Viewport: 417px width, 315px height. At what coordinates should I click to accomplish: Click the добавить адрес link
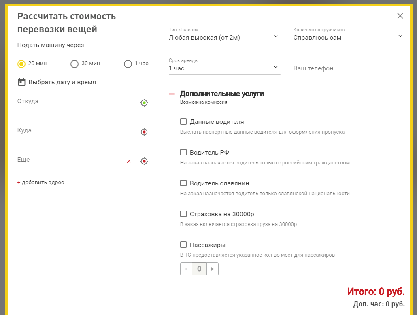[x=41, y=183]
